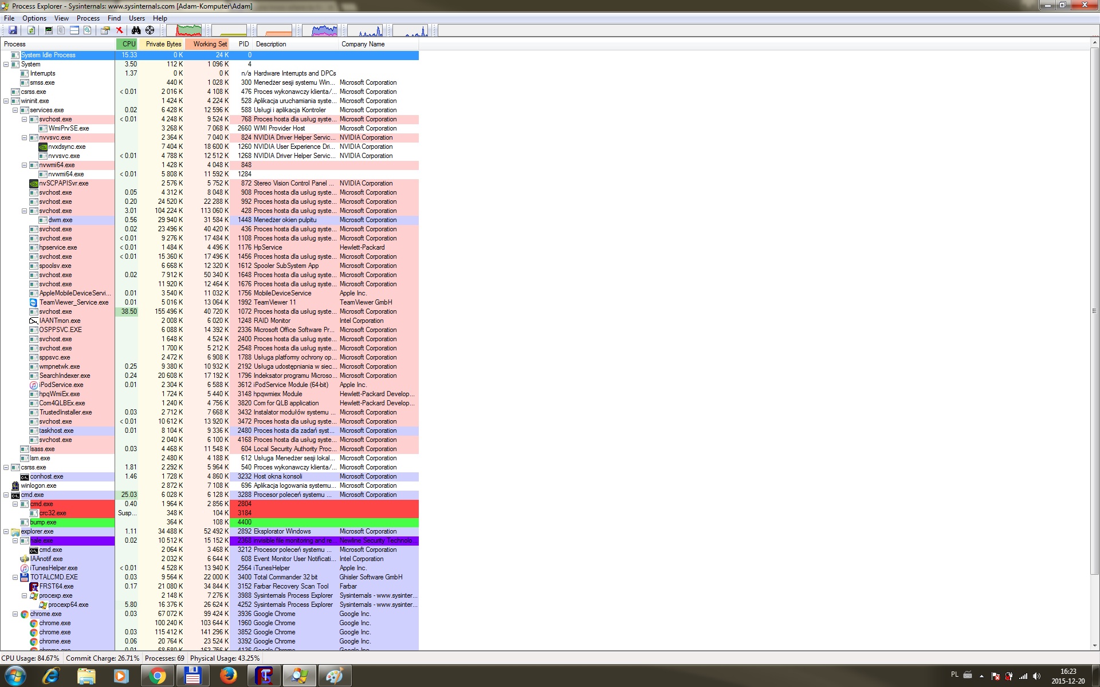Click the iTunesHelper.exe icon
This screenshot has width=1100, height=687.
coord(25,568)
